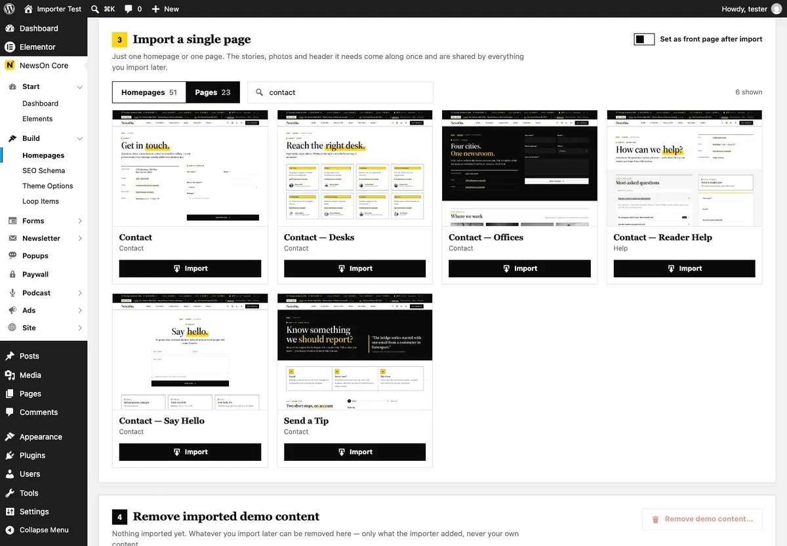Import the Contact — Offices page
This screenshot has width=787, height=546.
[x=519, y=269]
